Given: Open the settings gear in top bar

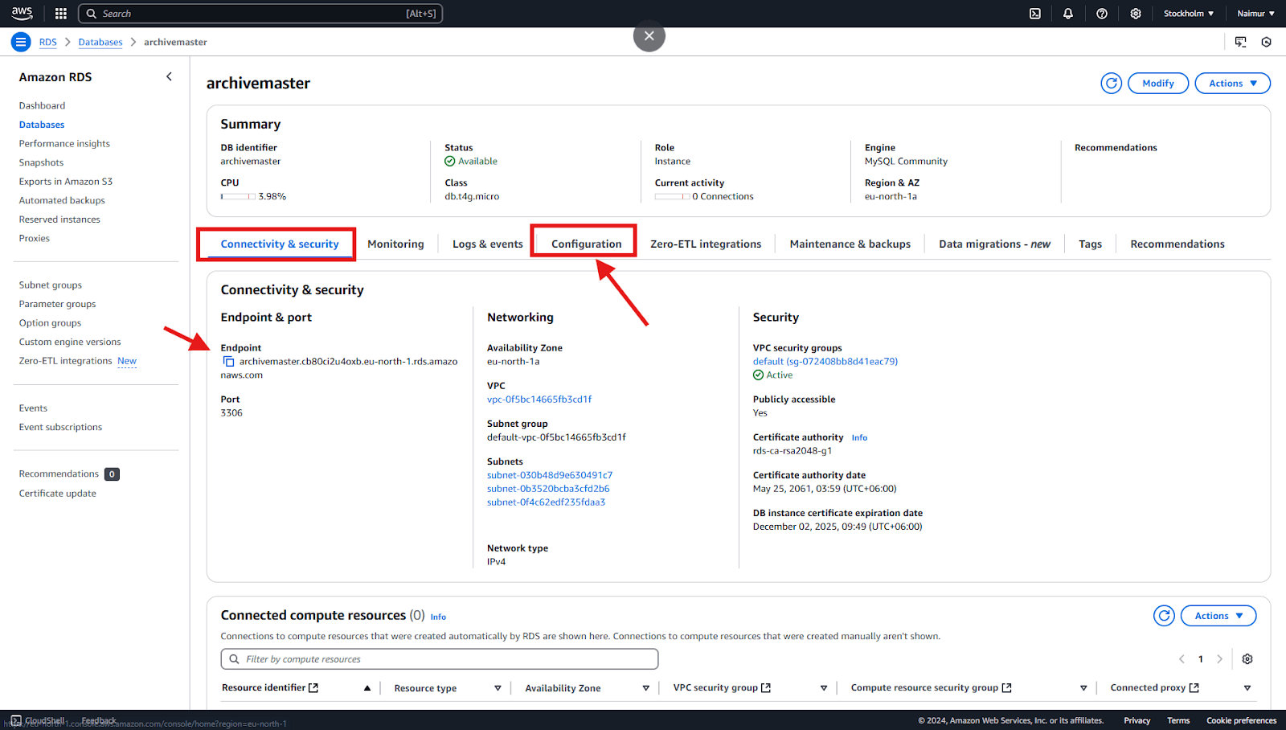Looking at the screenshot, I should tap(1136, 14).
